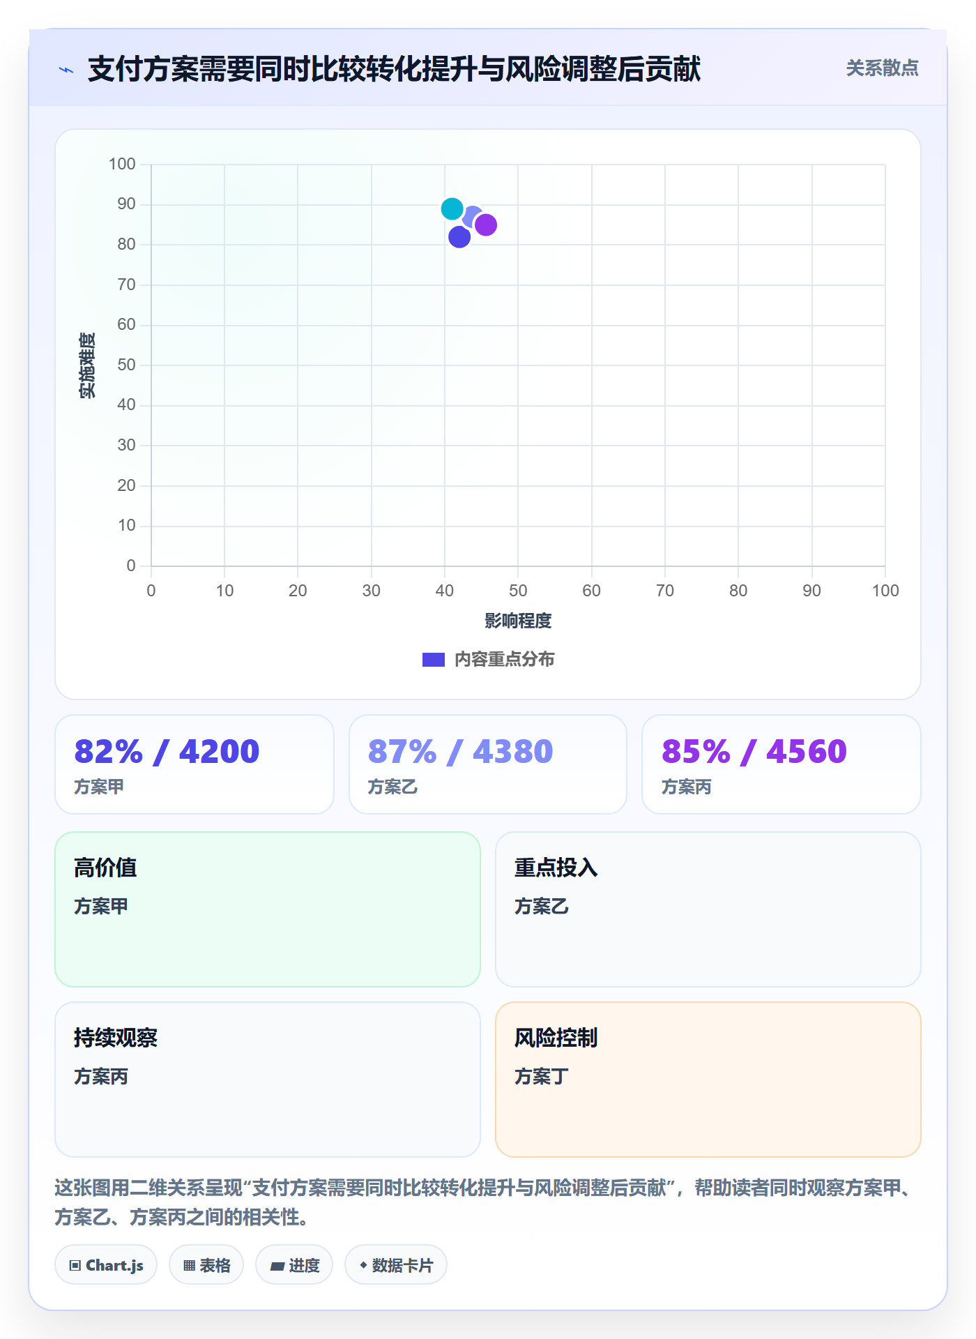This screenshot has height=1339, width=976.
Task: Click the 100 label on the y-axis
Action: [x=122, y=164]
